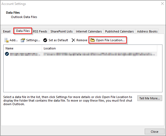Screen dimensions: 166x136
Task: Click the Set as Default checkmark icon
Action: (x=45, y=40)
